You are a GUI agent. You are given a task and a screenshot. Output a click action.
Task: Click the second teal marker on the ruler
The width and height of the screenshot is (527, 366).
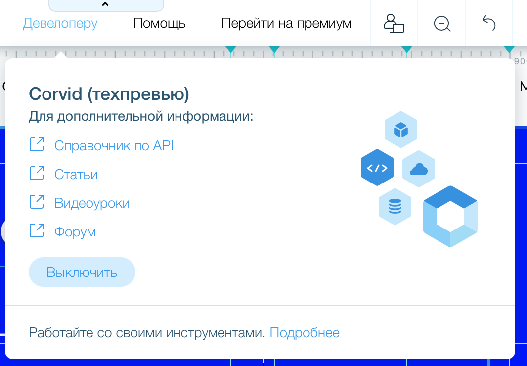tap(274, 50)
